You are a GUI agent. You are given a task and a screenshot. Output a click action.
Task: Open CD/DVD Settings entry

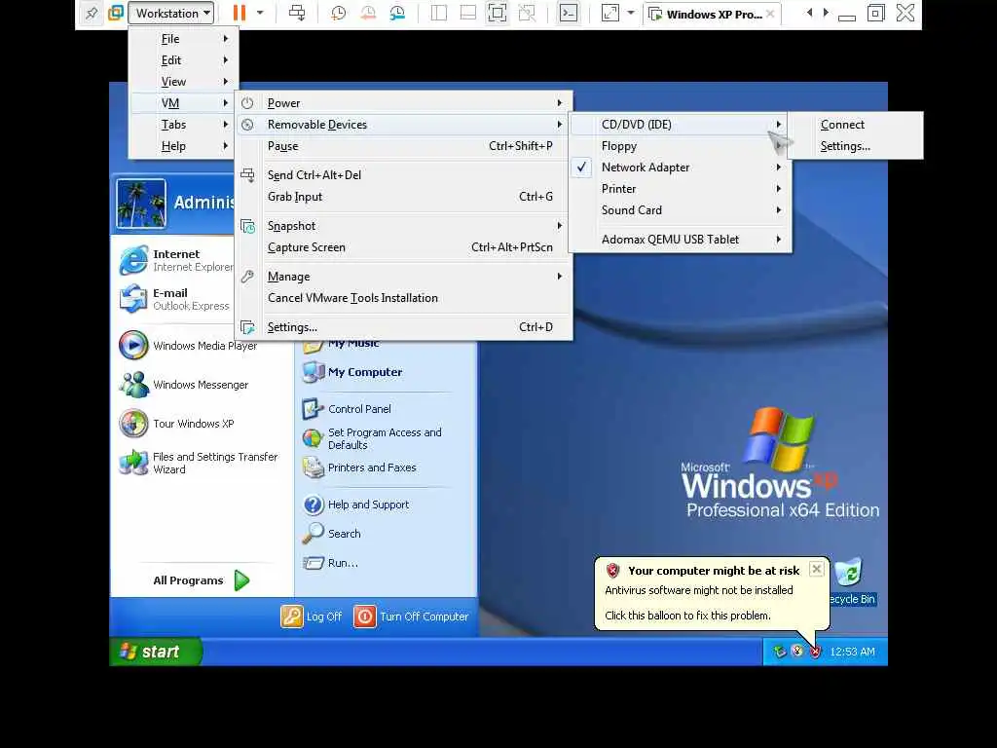856,146
